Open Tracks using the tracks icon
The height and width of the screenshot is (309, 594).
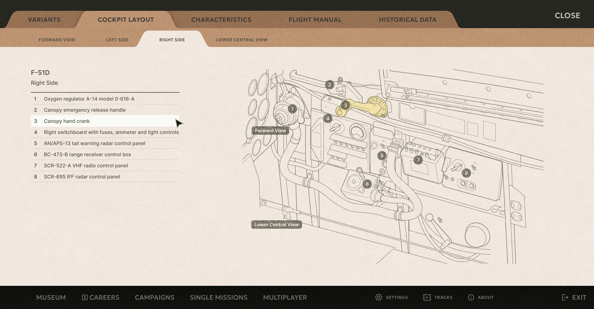coord(427,297)
